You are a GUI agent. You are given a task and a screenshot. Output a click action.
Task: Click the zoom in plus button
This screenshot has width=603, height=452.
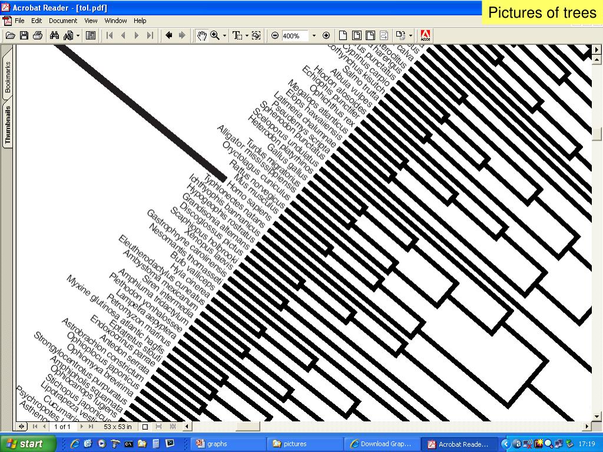click(326, 36)
